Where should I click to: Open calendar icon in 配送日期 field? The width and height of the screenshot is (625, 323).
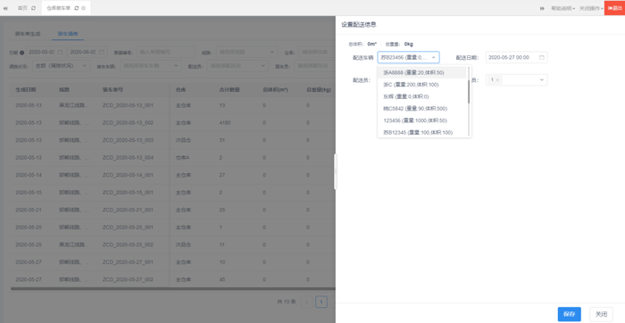tap(542, 57)
